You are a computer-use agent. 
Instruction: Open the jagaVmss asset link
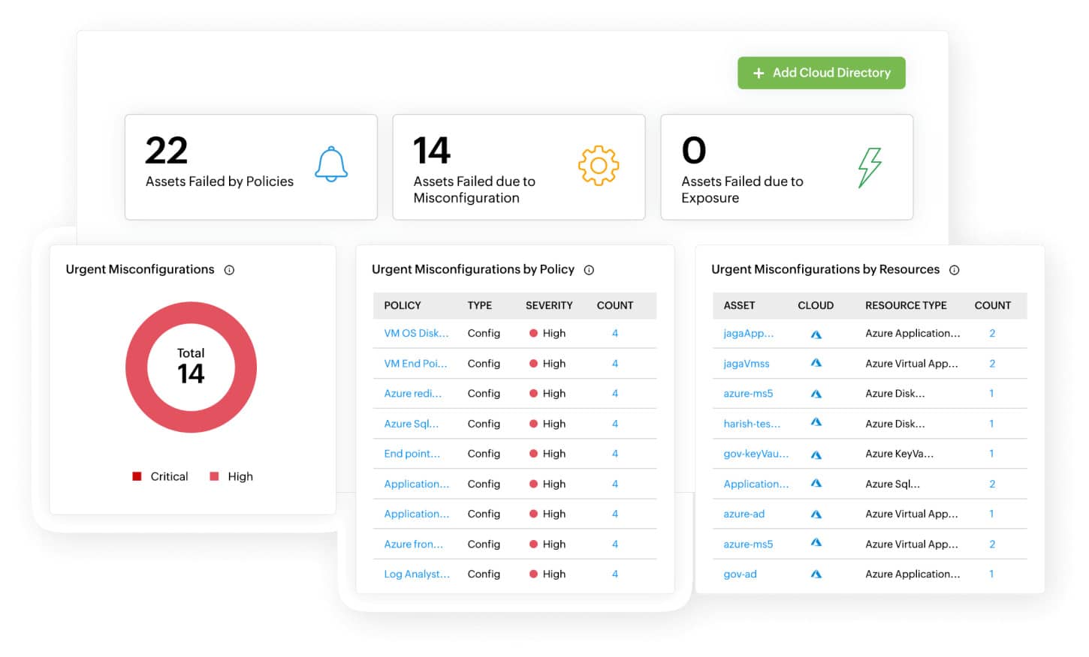coord(746,363)
